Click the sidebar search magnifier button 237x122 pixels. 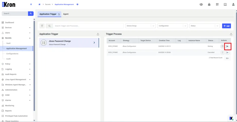(31, 13)
